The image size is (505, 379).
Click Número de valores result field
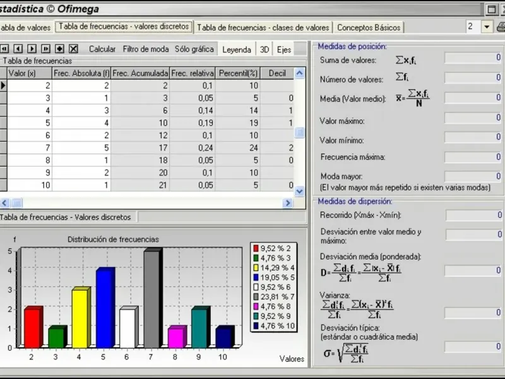pos(473,78)
